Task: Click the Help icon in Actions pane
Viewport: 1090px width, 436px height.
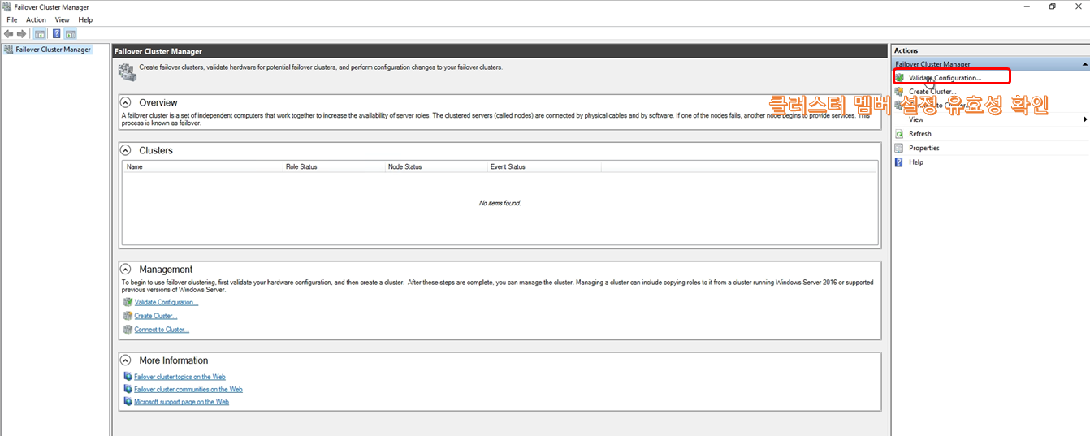Action: pos(900,162)
